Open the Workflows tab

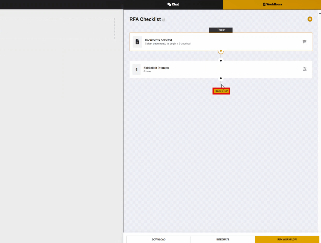click(x=272, y=4)
